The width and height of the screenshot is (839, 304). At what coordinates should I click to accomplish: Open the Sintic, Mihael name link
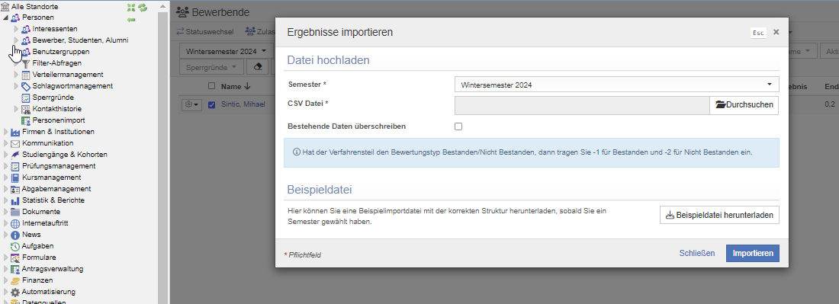point(243,104)
